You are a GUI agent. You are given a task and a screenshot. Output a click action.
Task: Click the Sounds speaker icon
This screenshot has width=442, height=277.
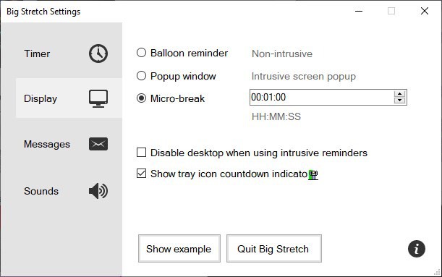98,191
